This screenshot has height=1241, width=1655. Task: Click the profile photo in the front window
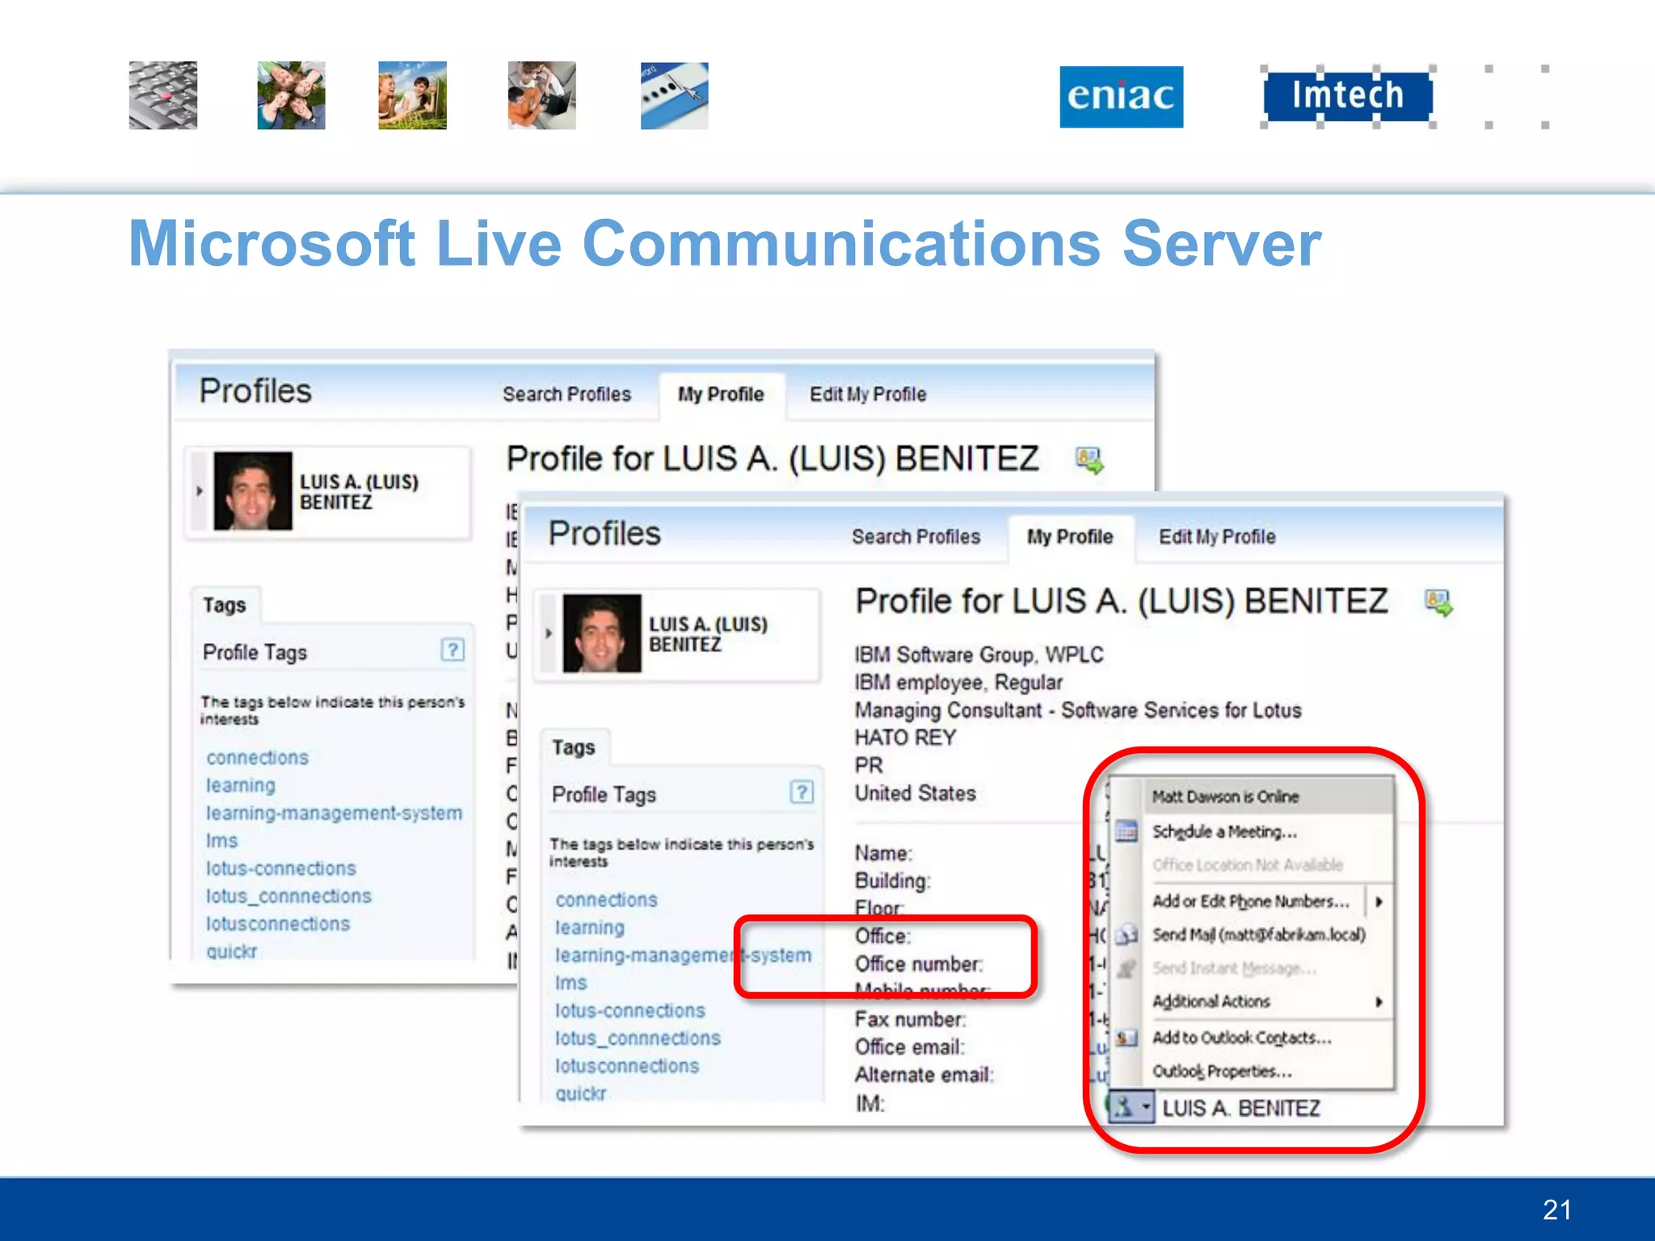coord(602,633)
